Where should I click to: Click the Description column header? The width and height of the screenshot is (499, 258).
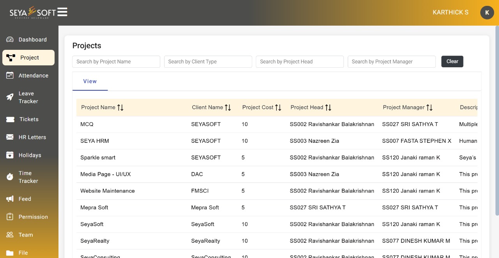pos(469,107)
